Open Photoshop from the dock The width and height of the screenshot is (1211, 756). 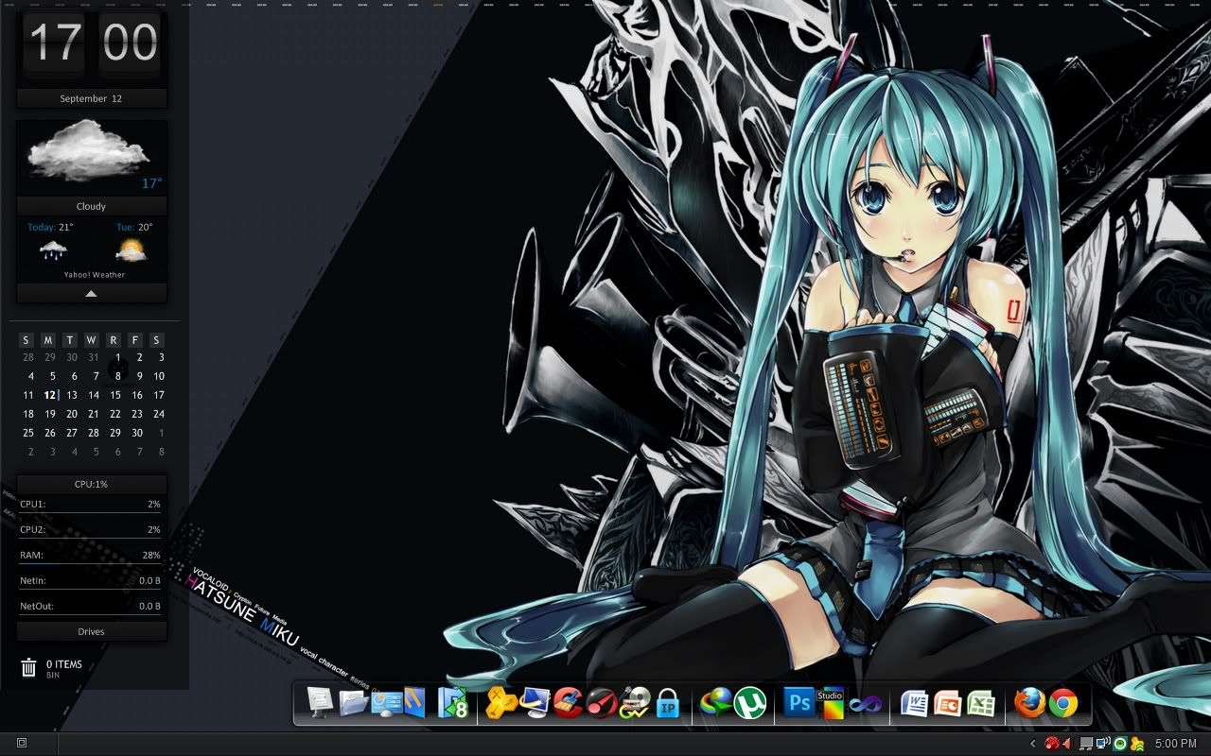point(799,703)
